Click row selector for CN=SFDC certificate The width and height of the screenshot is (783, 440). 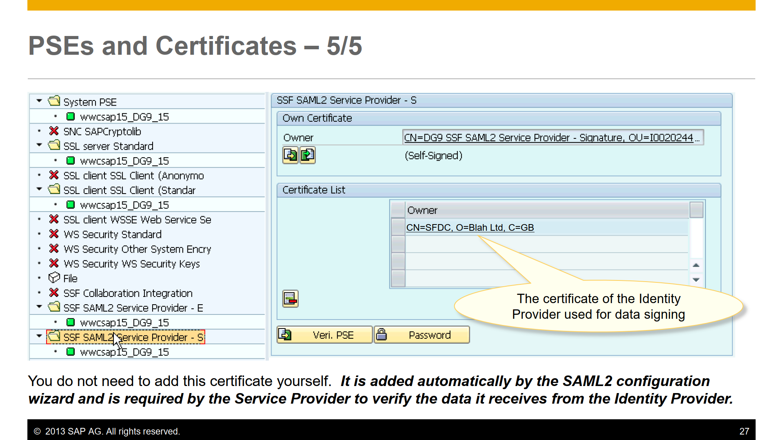coord(398,228)
